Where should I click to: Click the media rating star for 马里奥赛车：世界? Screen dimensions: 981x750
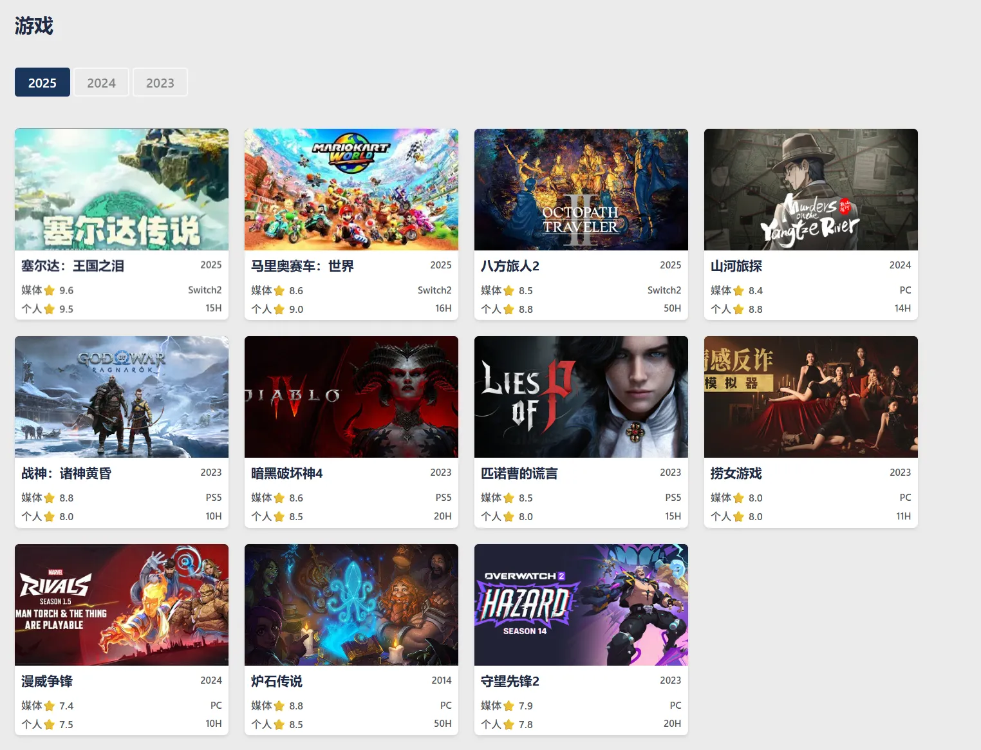coord(279,290)
